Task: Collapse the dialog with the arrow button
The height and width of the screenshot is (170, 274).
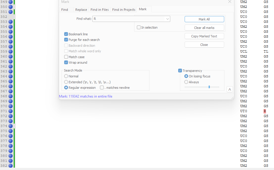Action: pos(229,89)
